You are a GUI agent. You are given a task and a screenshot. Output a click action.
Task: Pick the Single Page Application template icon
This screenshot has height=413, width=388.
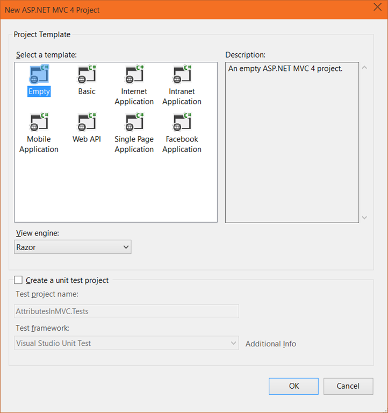(134, 122)
